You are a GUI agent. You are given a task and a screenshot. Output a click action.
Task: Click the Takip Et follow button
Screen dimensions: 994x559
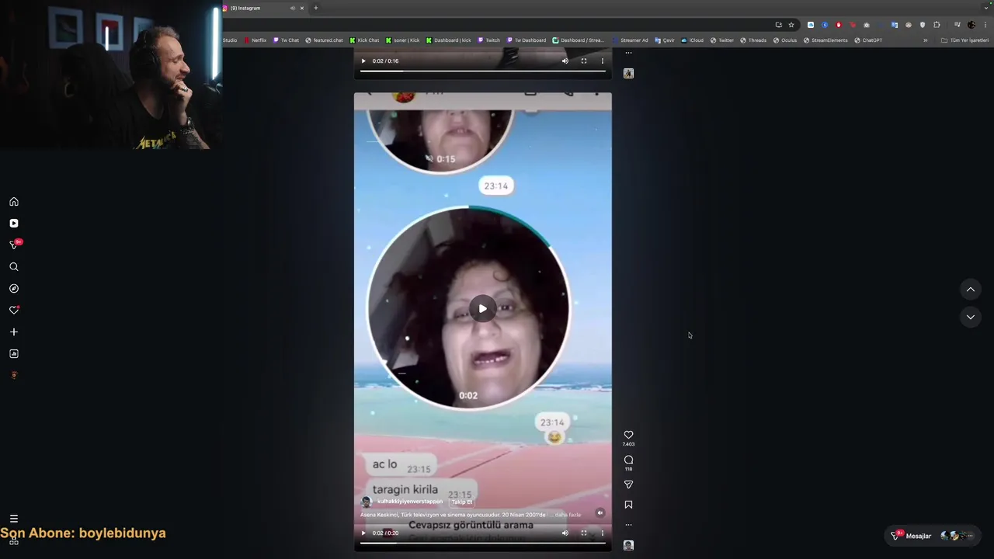click(x=462, y=502)
